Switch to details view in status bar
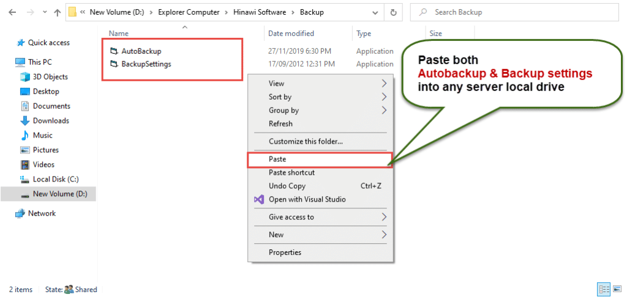Viewport: 627px width, 297px height. (x=603, y=289)
